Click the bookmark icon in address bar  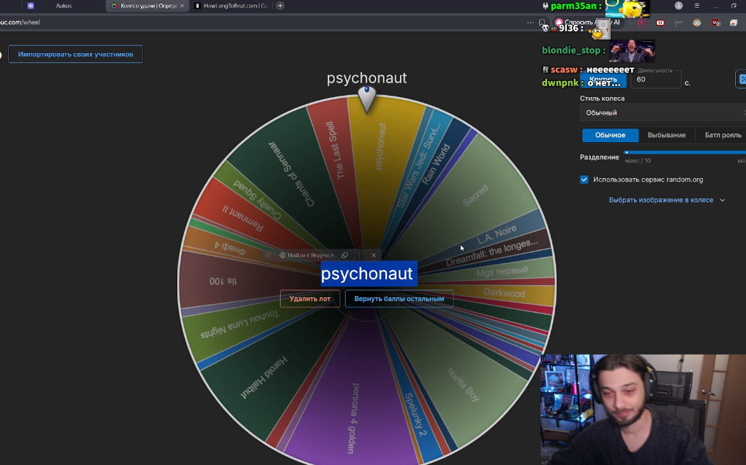point(542,22)
